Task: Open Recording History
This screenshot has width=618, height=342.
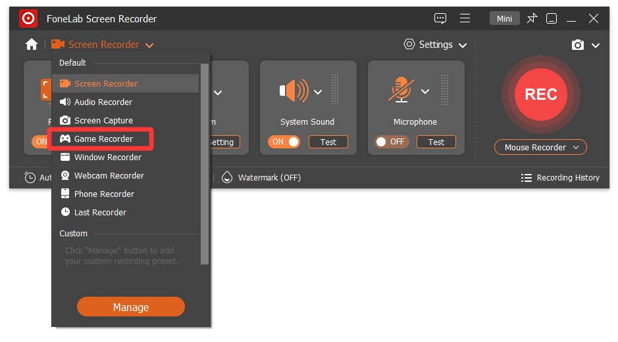Action: click(560, 178)
